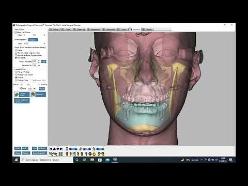Select the second zoom magnifier tool
Image resolution: width=248 pixels, height=186 pixels.
pyautogui.click(x=55, y=153)
